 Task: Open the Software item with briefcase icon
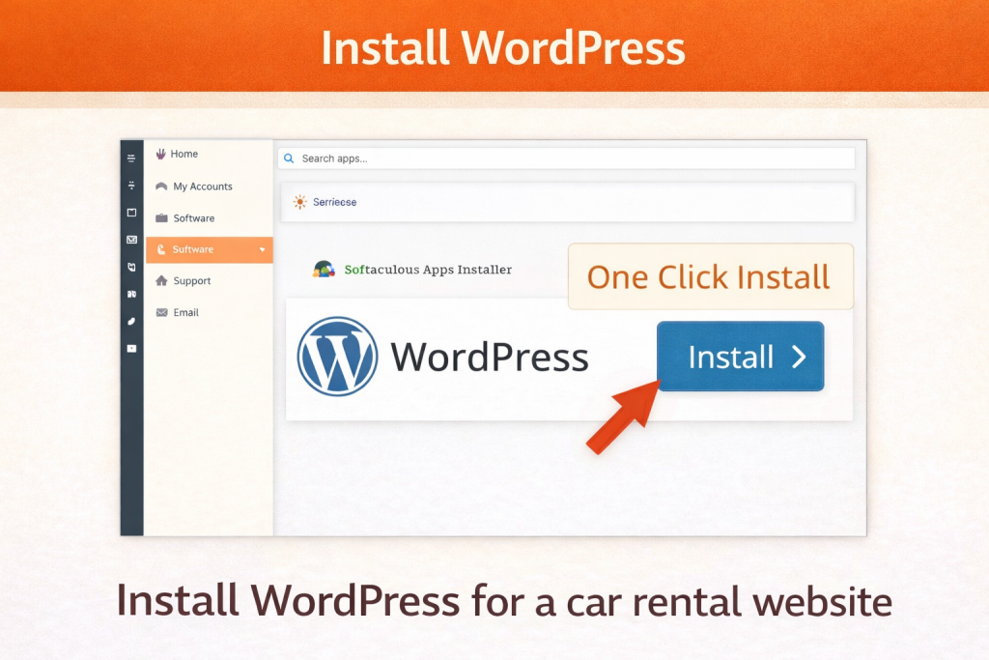[193, 218]
